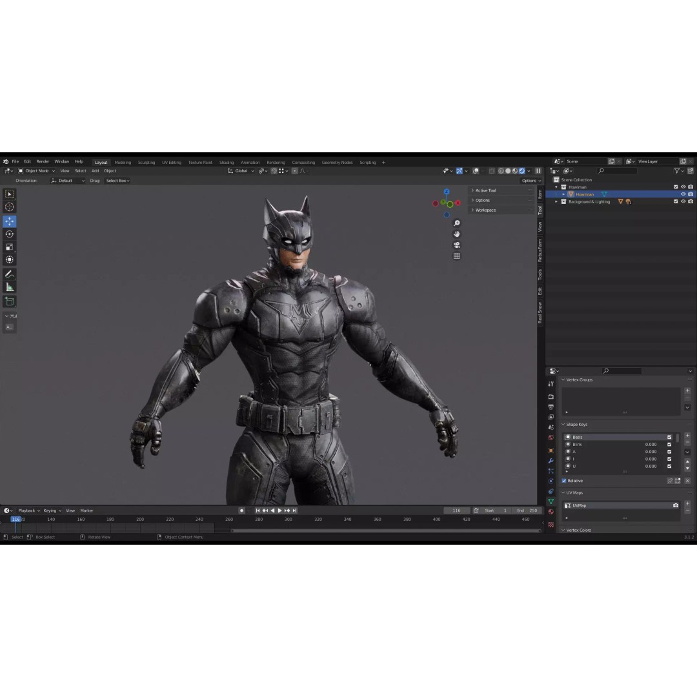Disable render for Background & Lighting camera icon
This screenshot has width=697, height=697.
click(691, 201)
